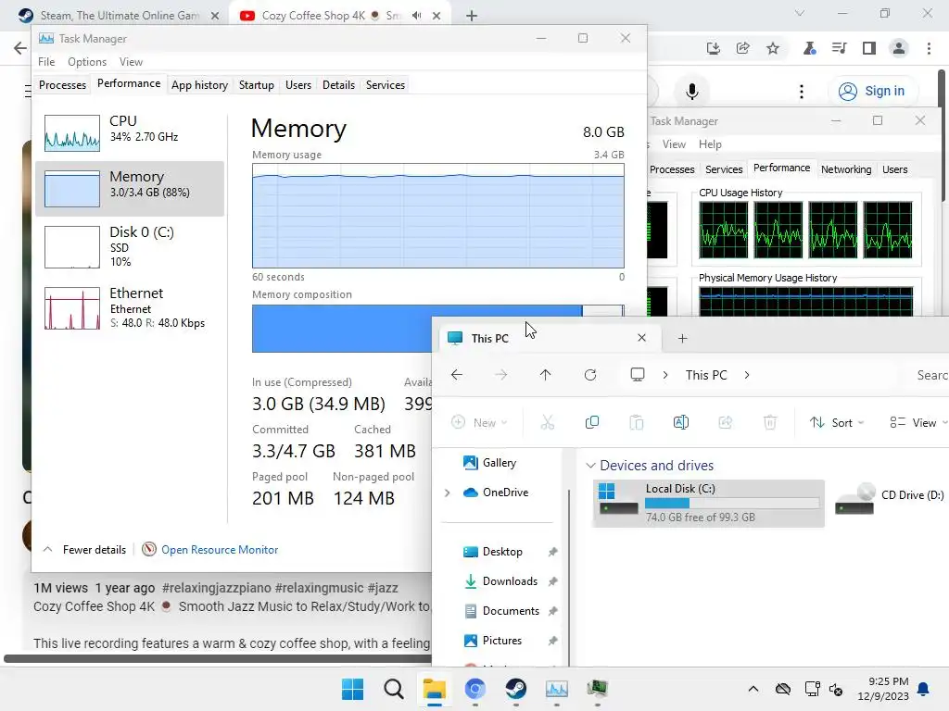Close the This PC tab
The height and width of the screenshot is (711, 949).
pos(641,338)
